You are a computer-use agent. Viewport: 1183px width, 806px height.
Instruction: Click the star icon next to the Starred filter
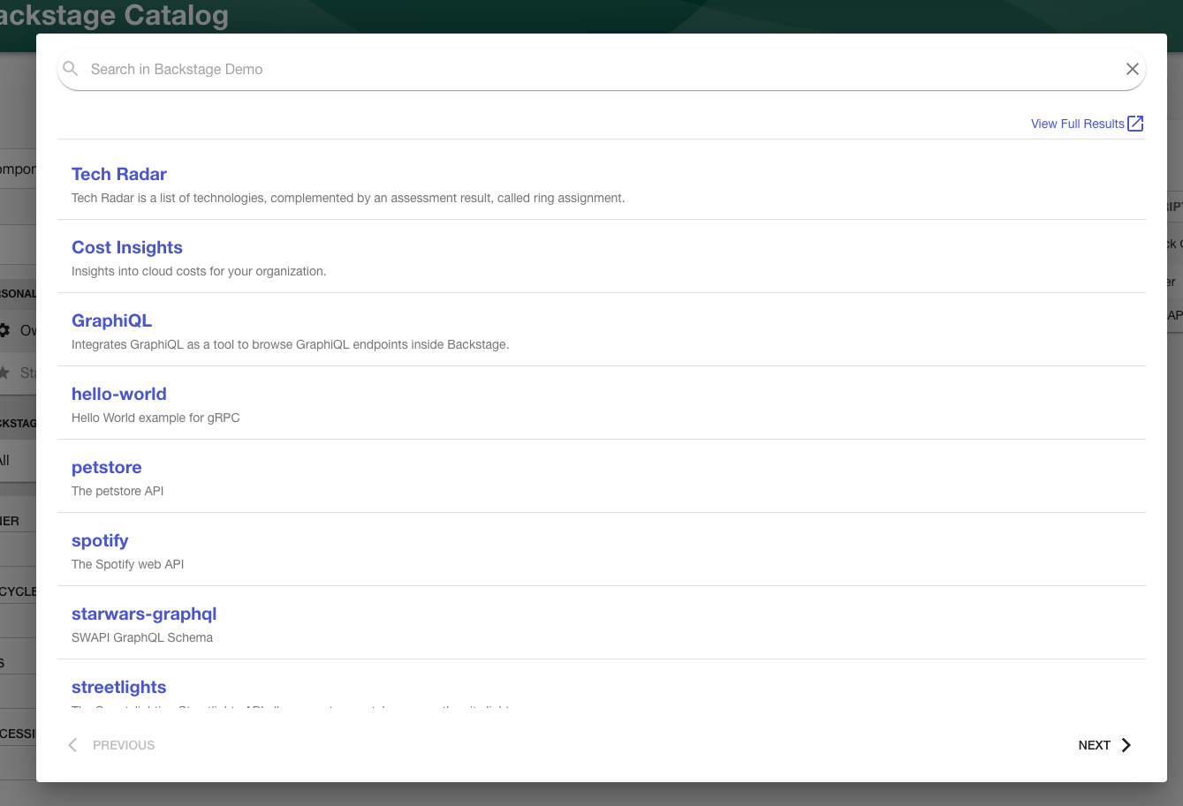tap(4, 373)
